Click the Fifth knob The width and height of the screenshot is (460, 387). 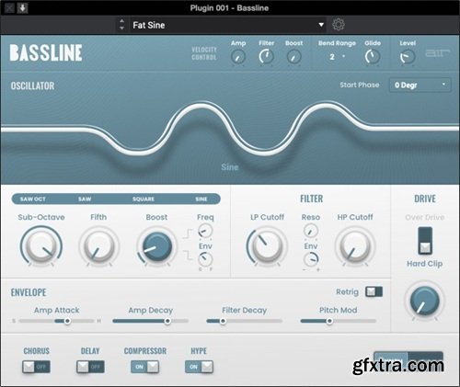(98, 246)
